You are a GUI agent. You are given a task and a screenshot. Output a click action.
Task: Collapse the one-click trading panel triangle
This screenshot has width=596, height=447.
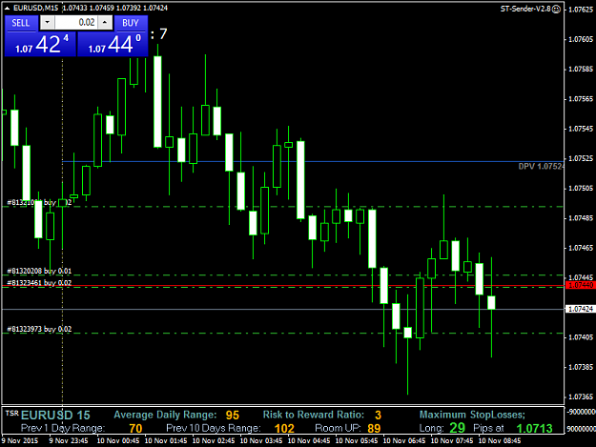pos(7,8)
